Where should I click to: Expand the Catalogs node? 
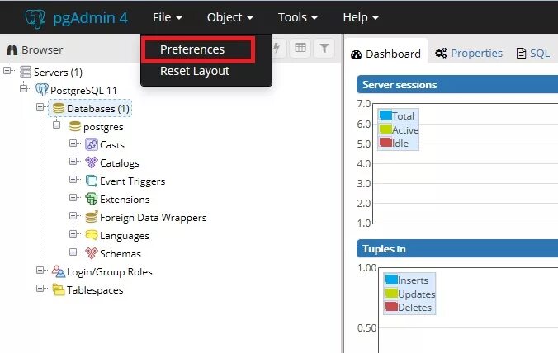pyautogui.click(x=73, y=161)
